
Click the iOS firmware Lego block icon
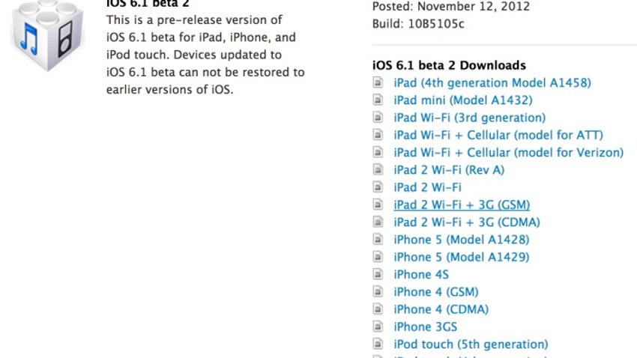(47, 35)
